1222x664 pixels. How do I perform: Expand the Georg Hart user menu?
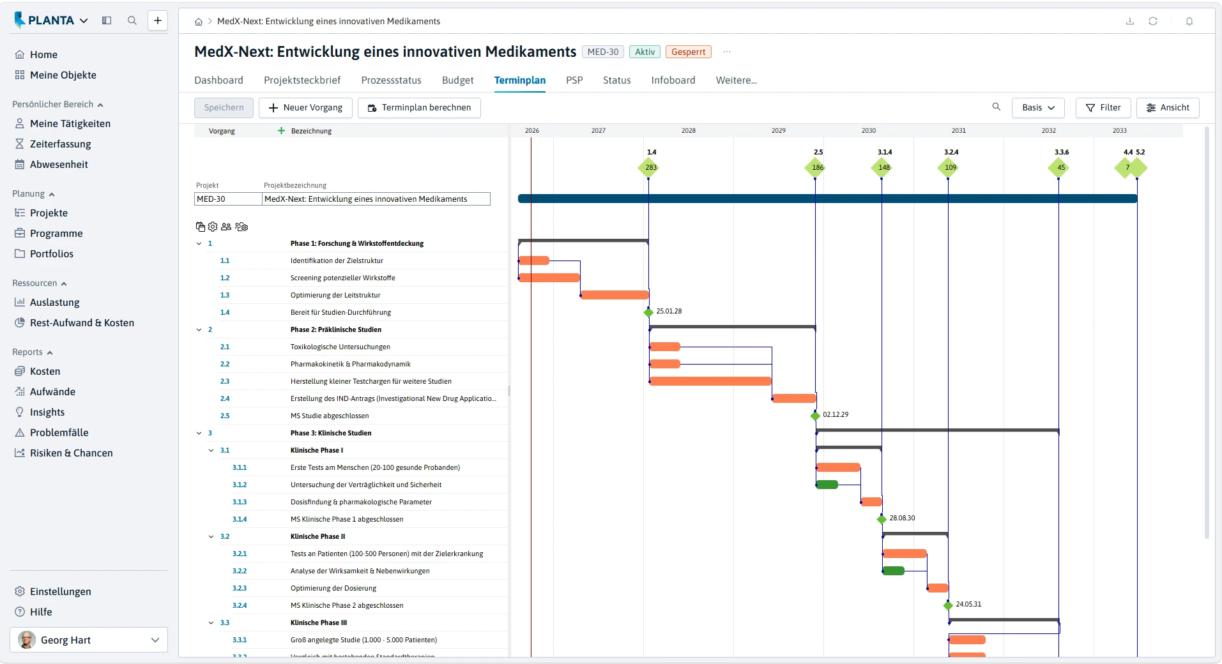point(89,640)
